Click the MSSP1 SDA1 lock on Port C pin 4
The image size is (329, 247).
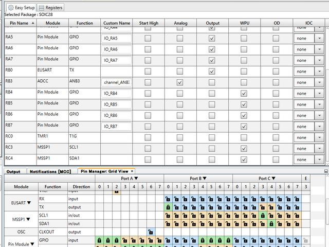tap(272, 223)
